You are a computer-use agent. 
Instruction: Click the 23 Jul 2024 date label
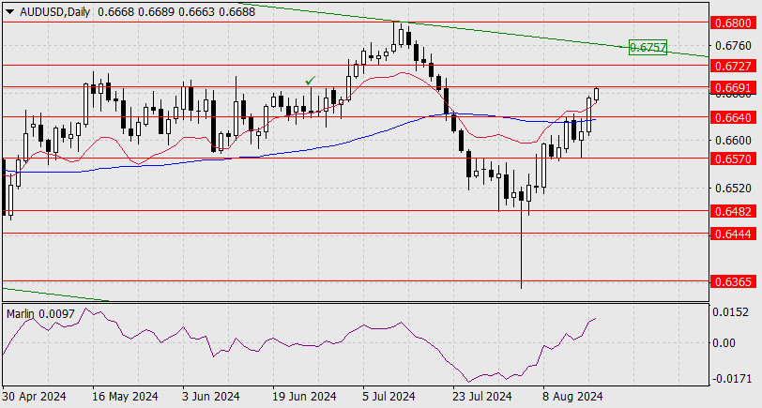481,397
